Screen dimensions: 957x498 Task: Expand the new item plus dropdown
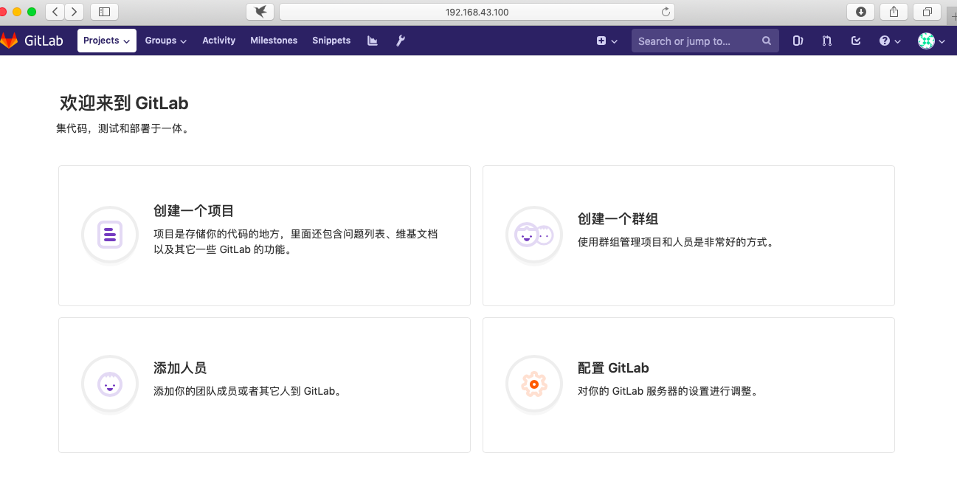pos(607,41)
